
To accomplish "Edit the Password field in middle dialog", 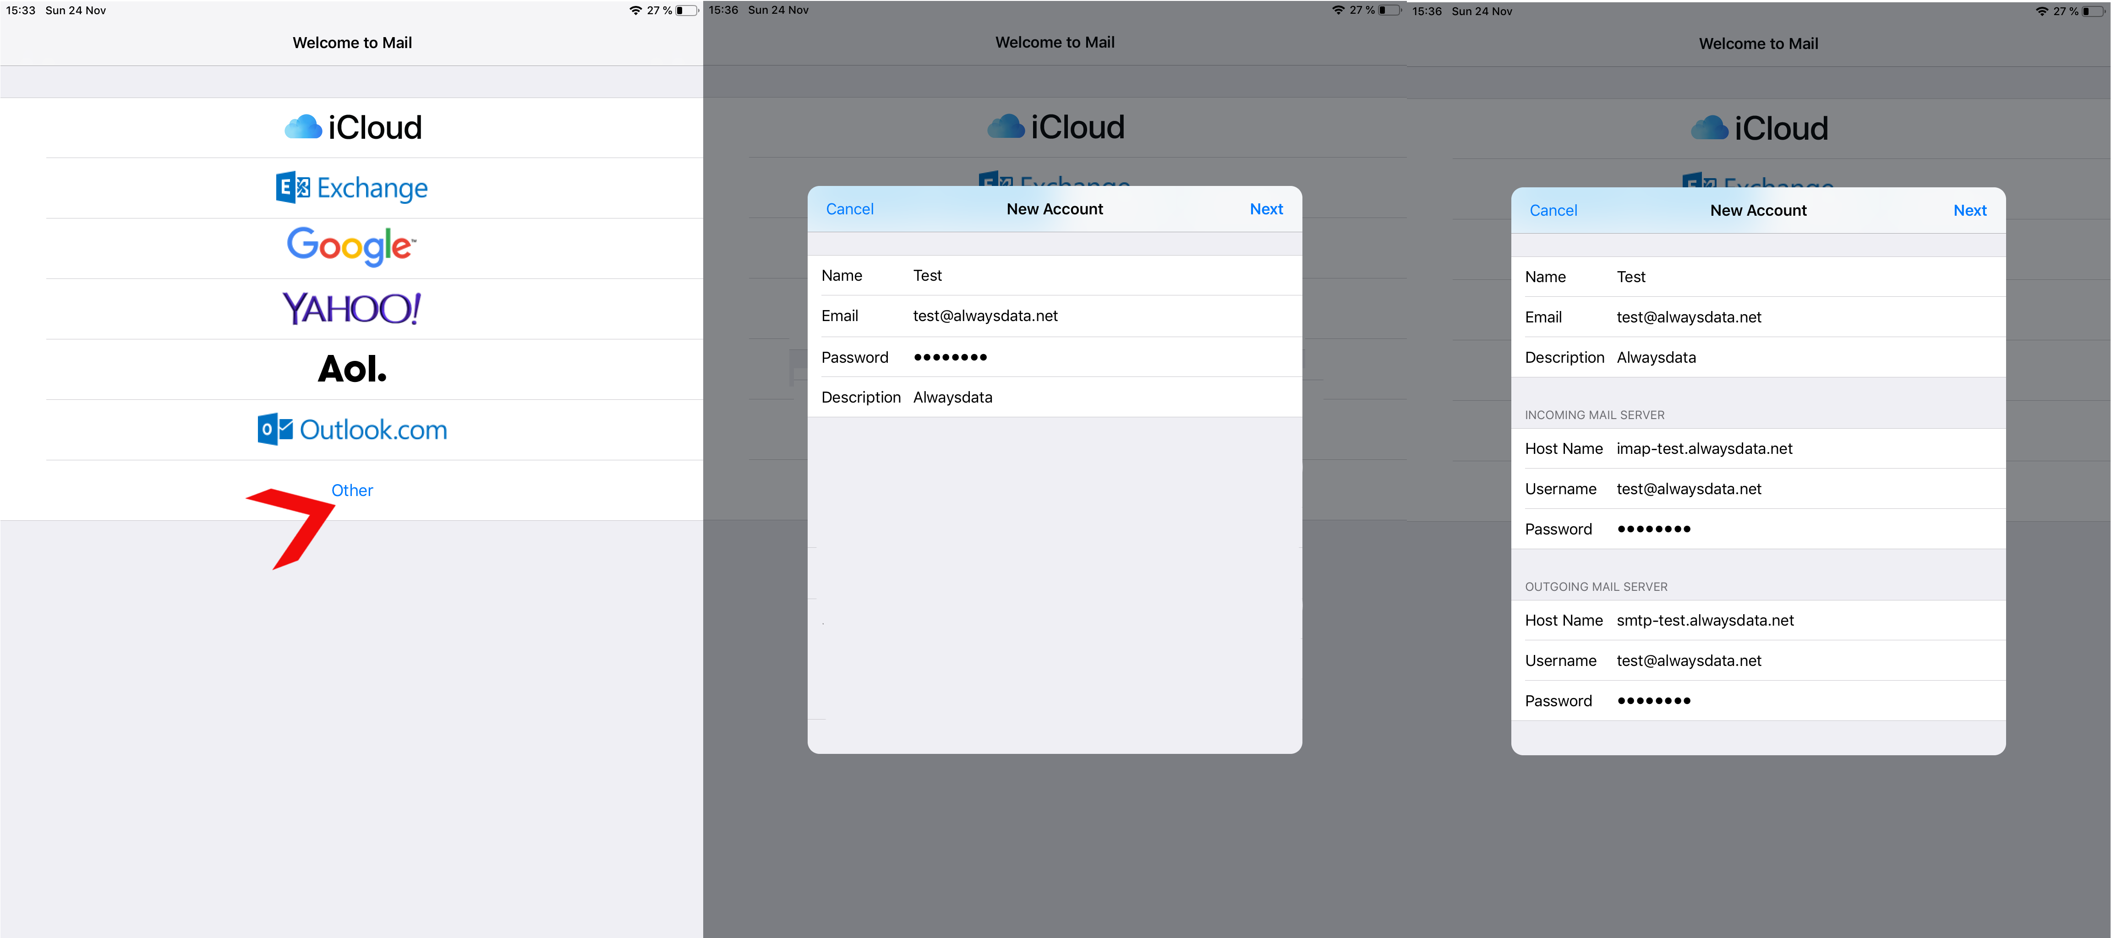I will coord(1055,357).
